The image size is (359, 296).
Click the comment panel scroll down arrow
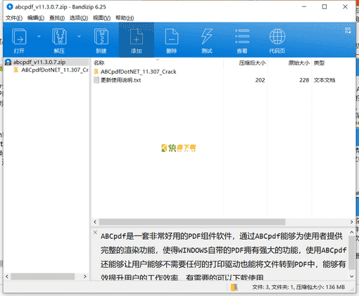351,276
